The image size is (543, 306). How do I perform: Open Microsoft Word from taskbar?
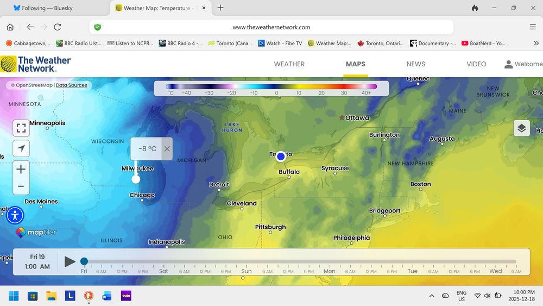click(107, 296)
